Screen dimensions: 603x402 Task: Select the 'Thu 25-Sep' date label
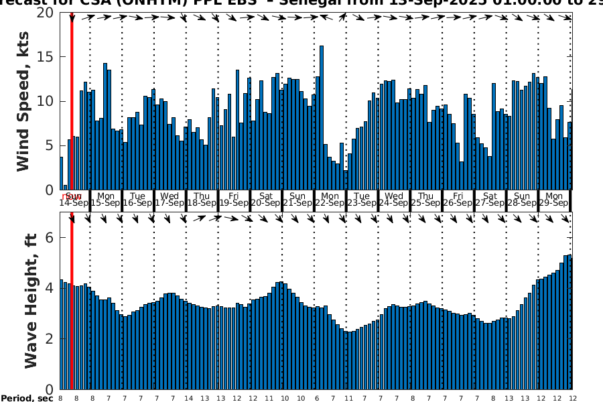(425, 199)
